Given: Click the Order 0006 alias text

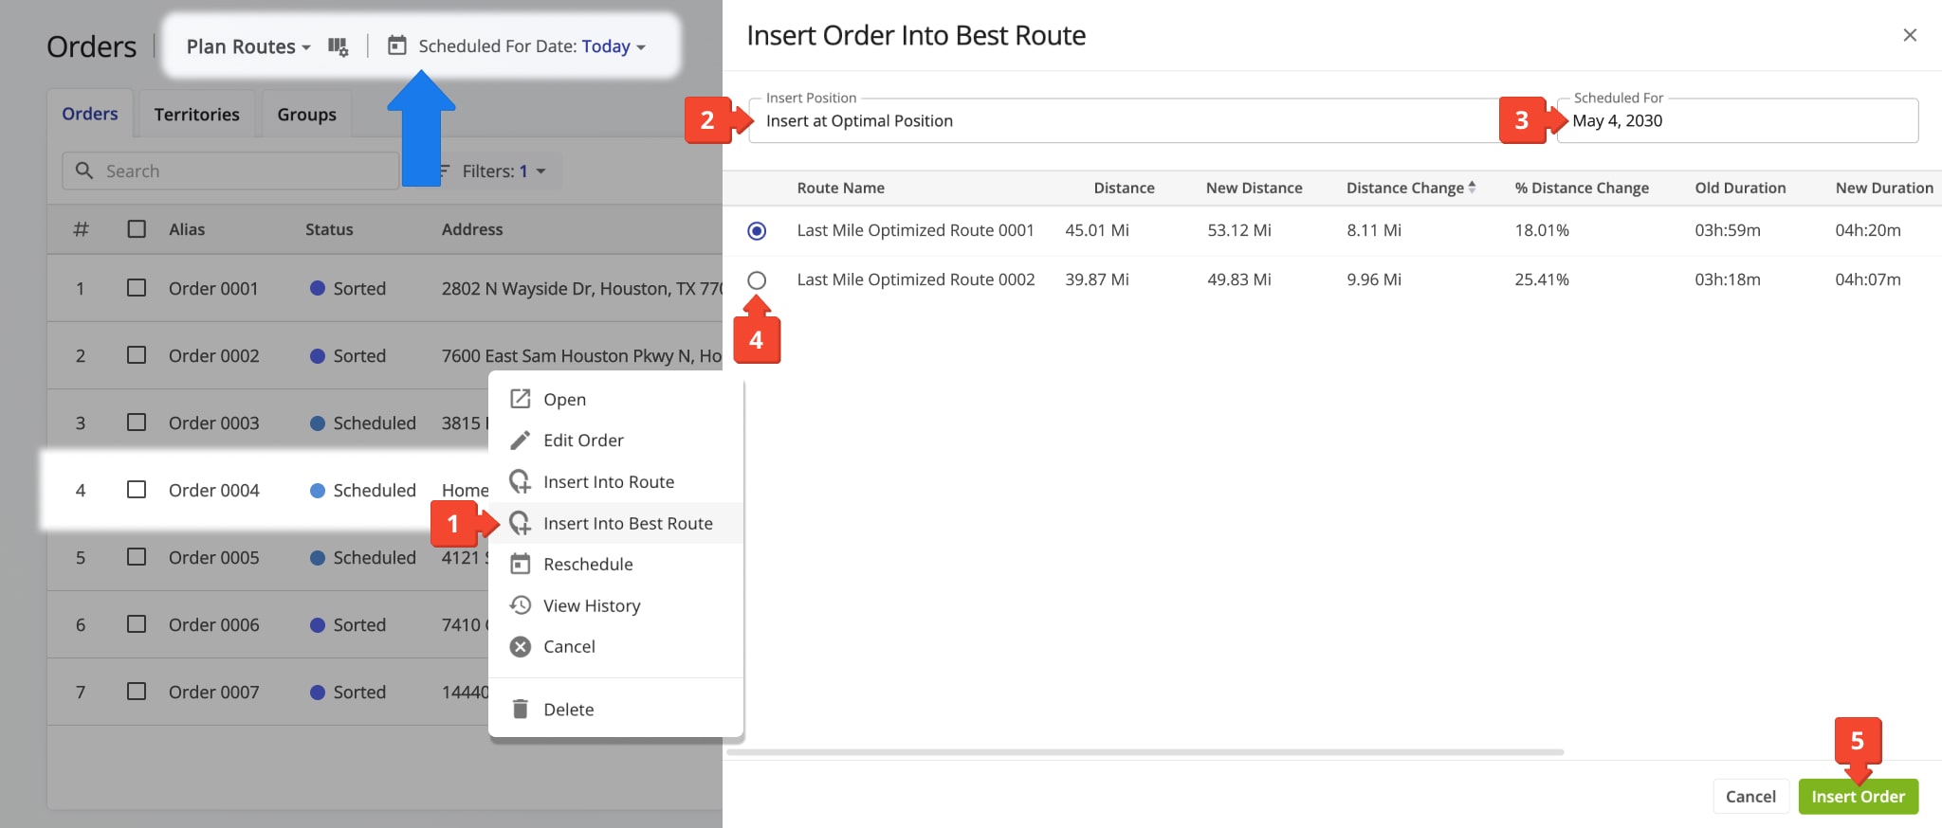Looking at the screenshot, I should point(213,624).
